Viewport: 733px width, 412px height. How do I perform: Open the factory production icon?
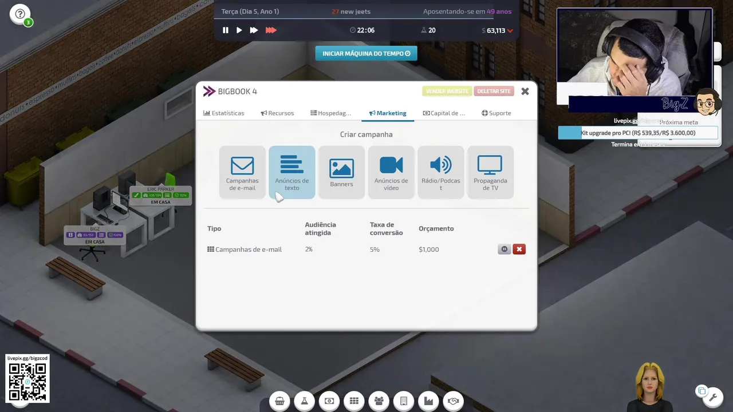pyautogui.click(x=428, y=401)
